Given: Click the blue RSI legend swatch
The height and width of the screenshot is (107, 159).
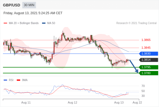Looking at the screenshot, I should tap(5, 80).
